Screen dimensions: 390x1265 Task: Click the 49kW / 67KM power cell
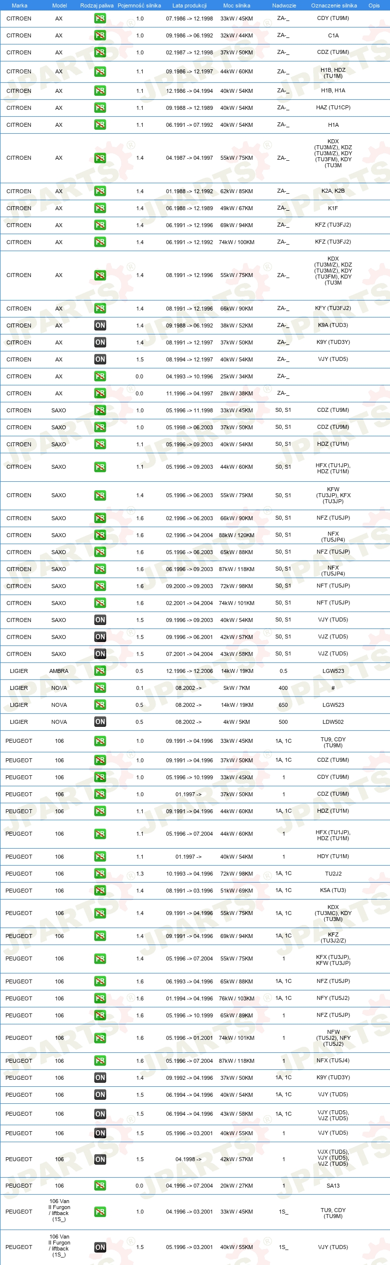pyautogui.click(x=236, y=208)
